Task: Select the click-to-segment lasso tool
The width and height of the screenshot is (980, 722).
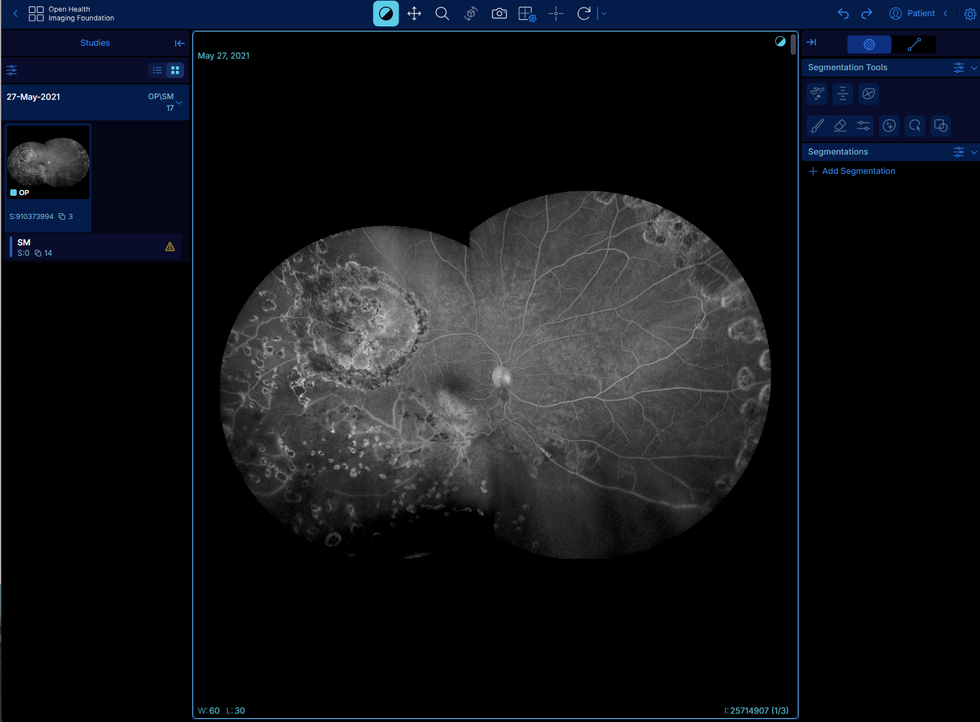Action: (915, 126)
